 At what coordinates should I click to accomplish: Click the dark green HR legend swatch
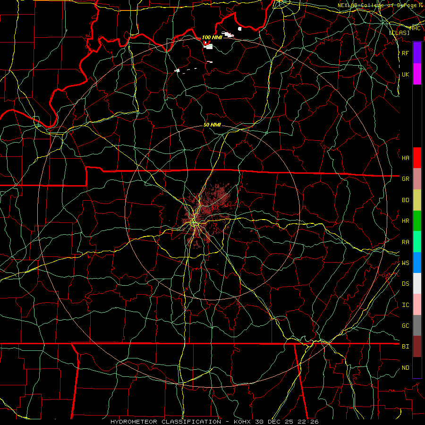coord(417,221)
